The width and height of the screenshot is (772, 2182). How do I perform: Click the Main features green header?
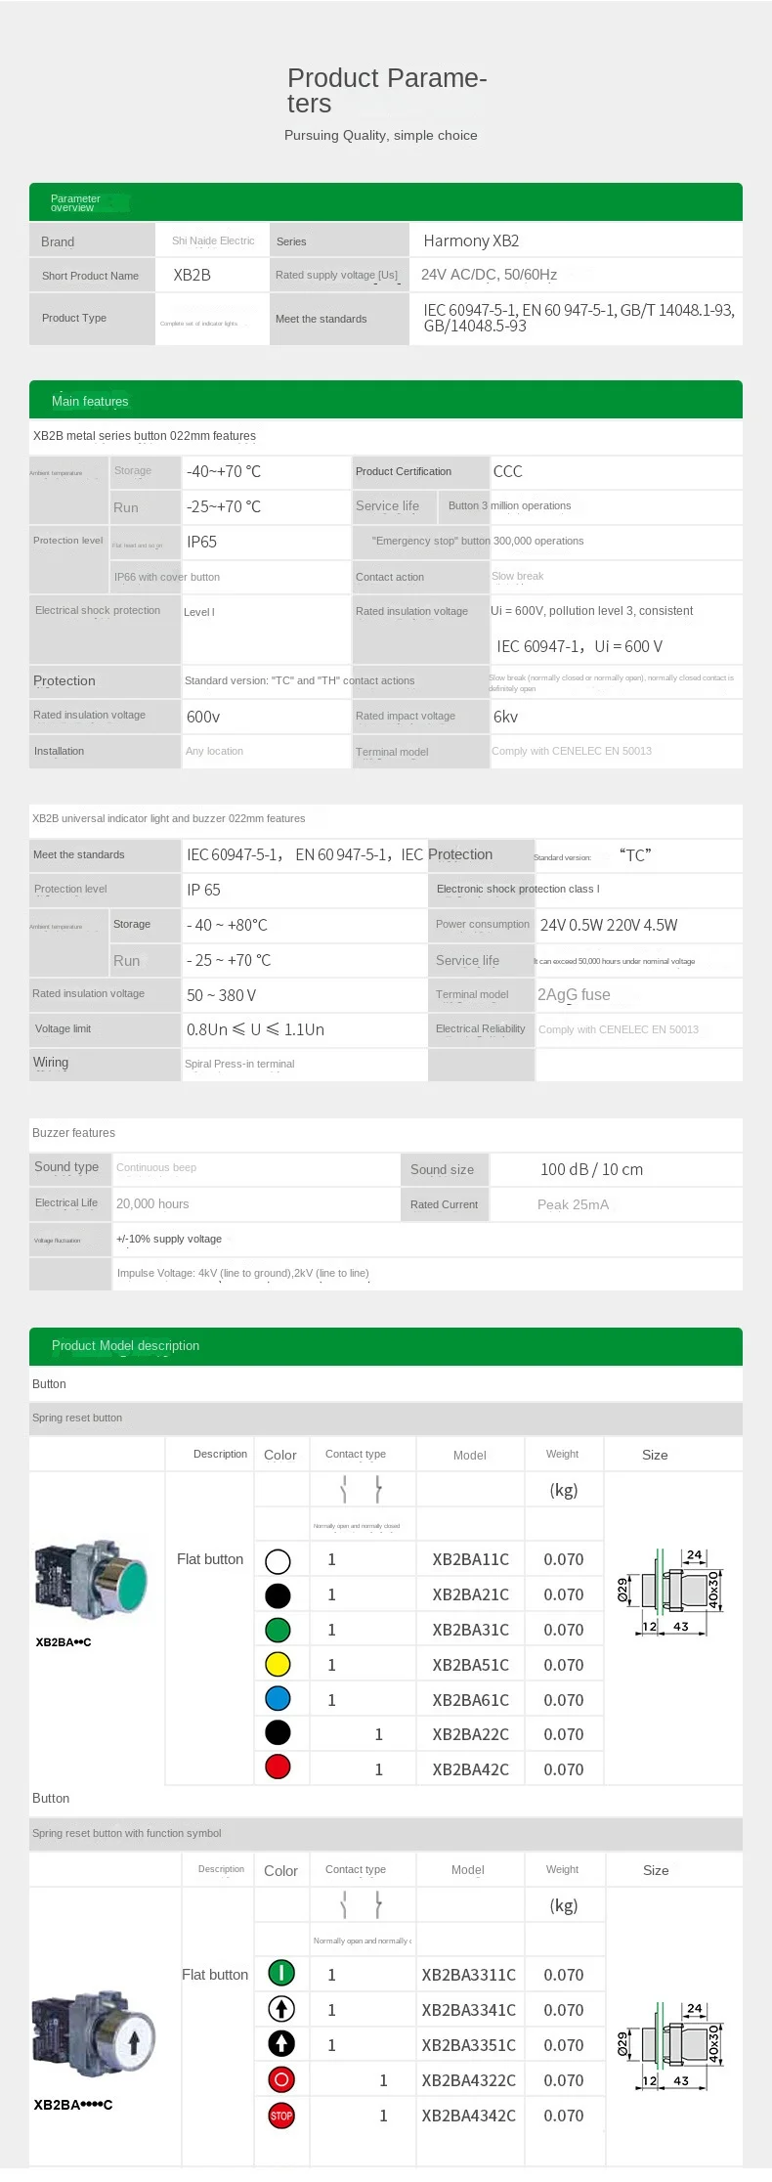tap(386, 400)
